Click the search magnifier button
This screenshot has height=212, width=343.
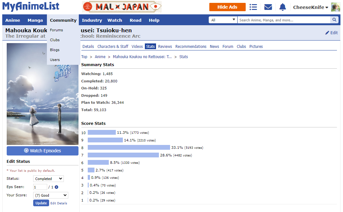(x=334, y=20)
